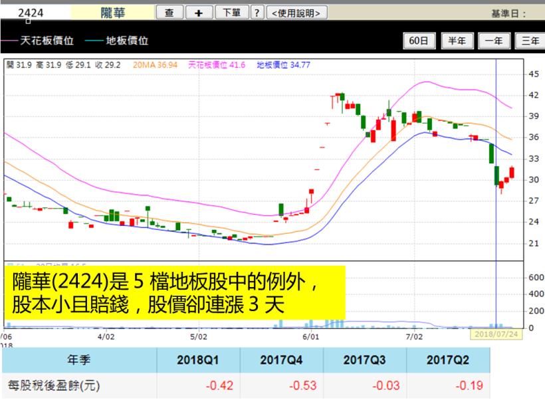Click the 6/01 date axis label

coord(311,337)
